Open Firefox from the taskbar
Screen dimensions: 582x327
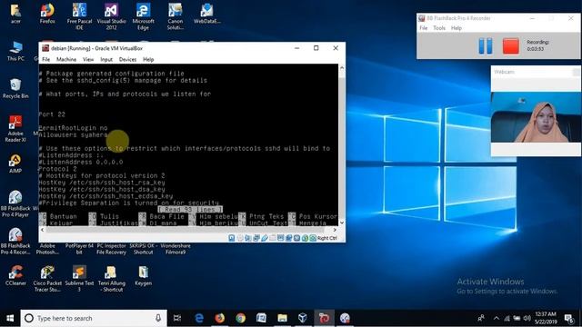point(220,318)
